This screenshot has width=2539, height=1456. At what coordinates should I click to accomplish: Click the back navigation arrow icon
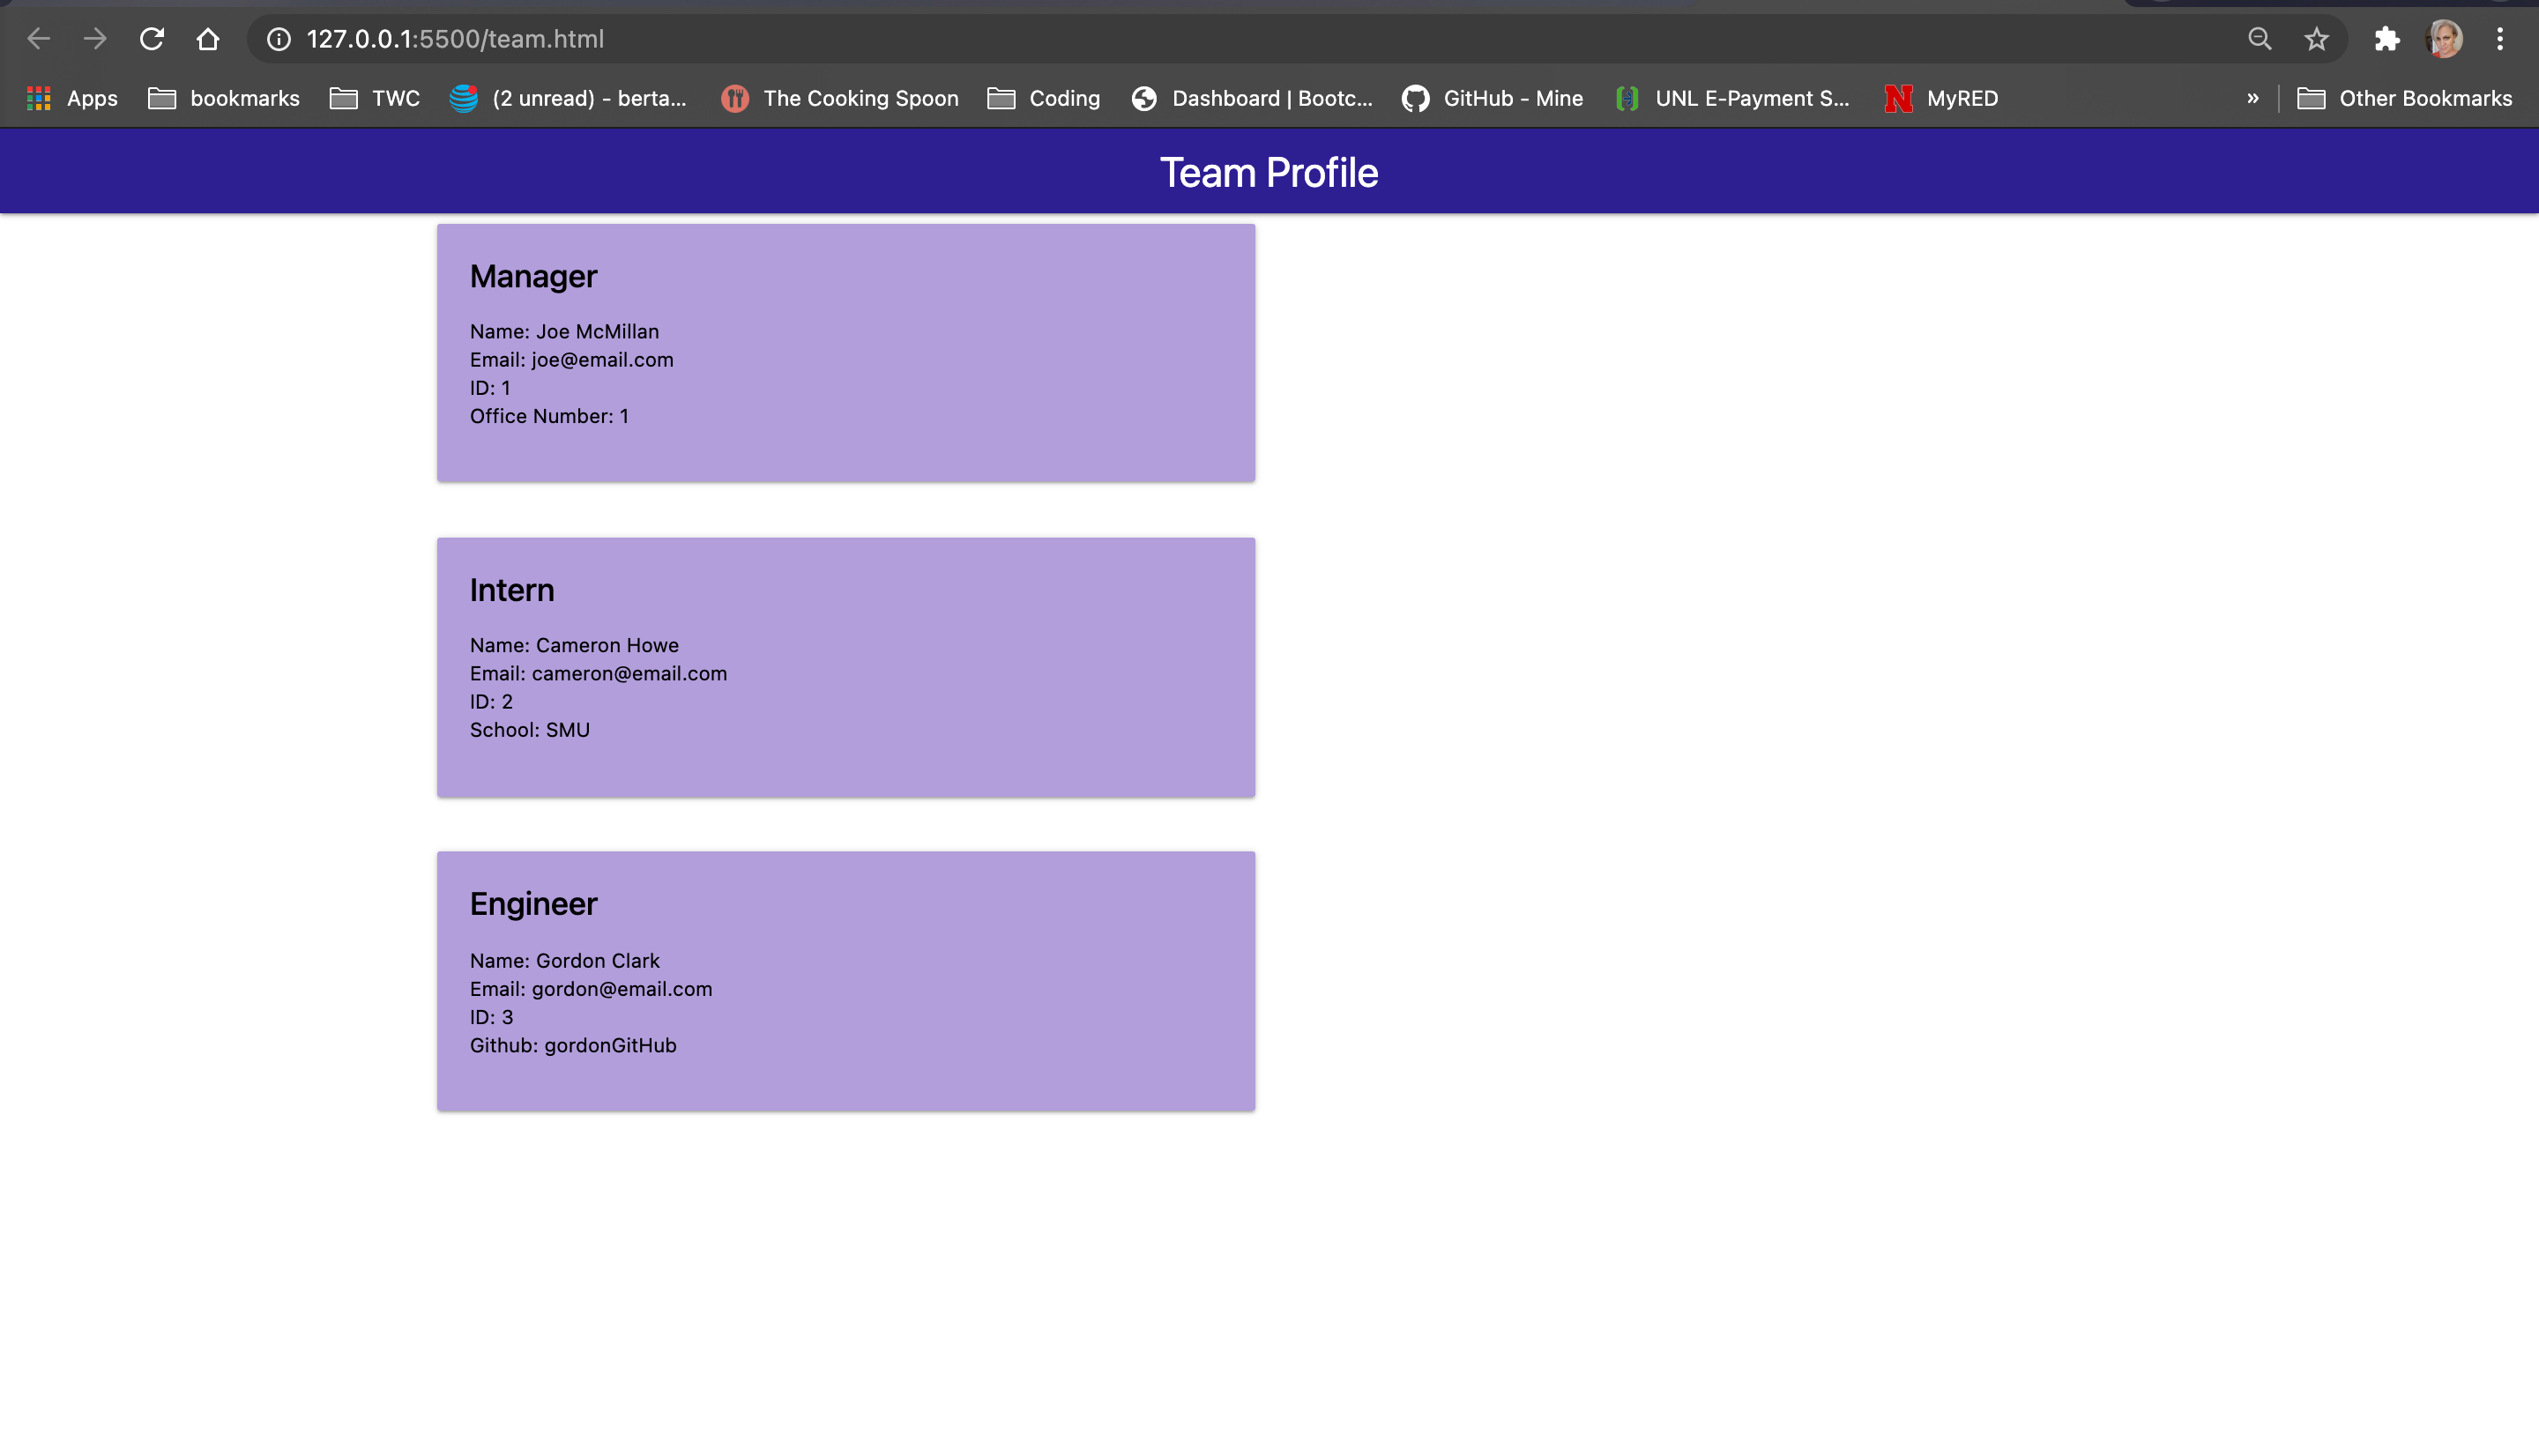tap(39, 39)
